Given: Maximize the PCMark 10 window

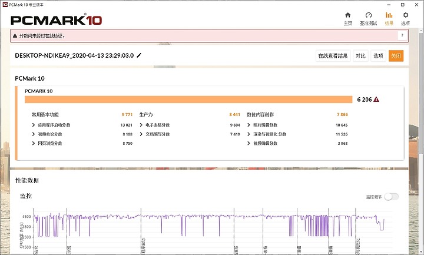Looking at the screenshot, I should click(x=403, y=5).
